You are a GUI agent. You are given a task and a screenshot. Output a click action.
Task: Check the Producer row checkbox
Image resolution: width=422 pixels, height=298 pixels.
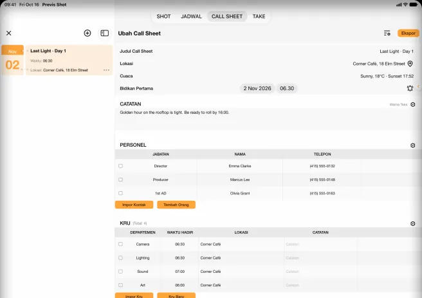coord(120,180)
